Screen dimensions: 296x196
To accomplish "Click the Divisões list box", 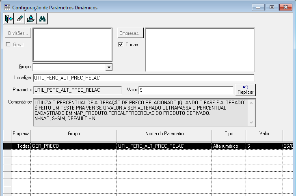I will [73, 45].
